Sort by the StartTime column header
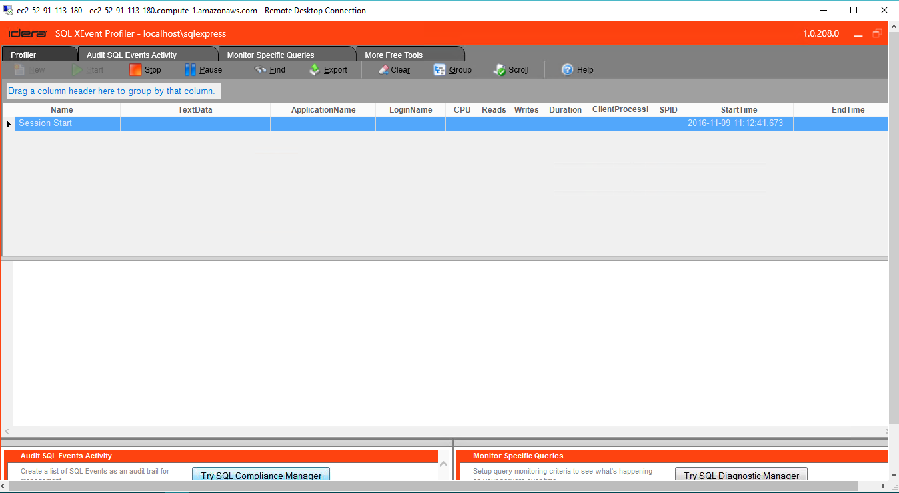 click(738, 110)
